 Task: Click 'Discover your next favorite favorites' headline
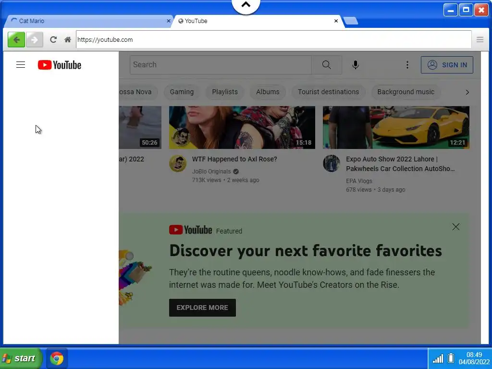click(306, 251)
